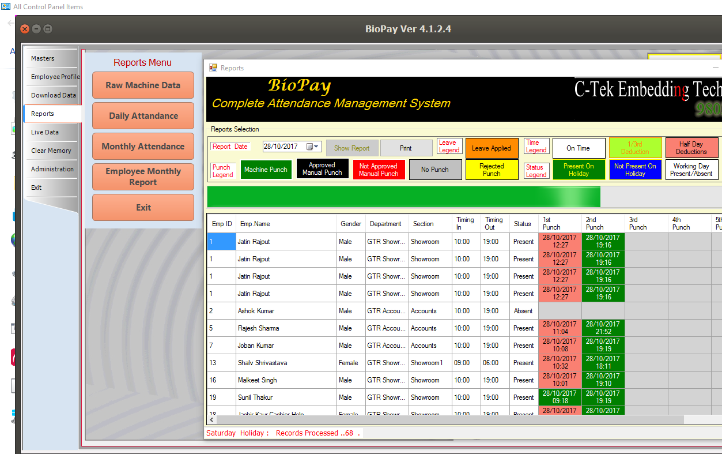Select the Ashok Kumar name cell

click(x=286, y=311)
